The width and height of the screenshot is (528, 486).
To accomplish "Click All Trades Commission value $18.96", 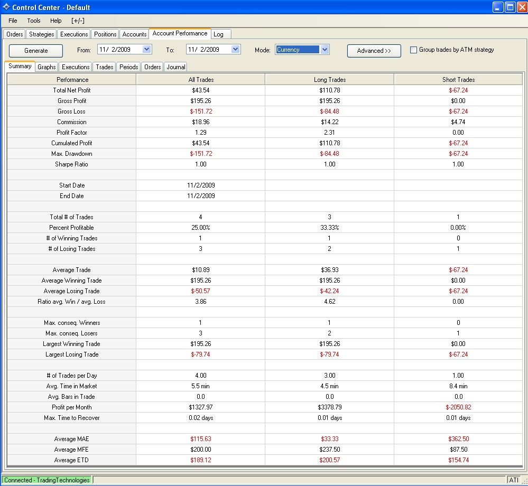I will point(201,122).
